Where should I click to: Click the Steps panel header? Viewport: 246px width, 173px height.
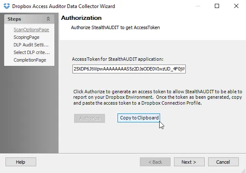pyautogui.click(x=29, y=19)
